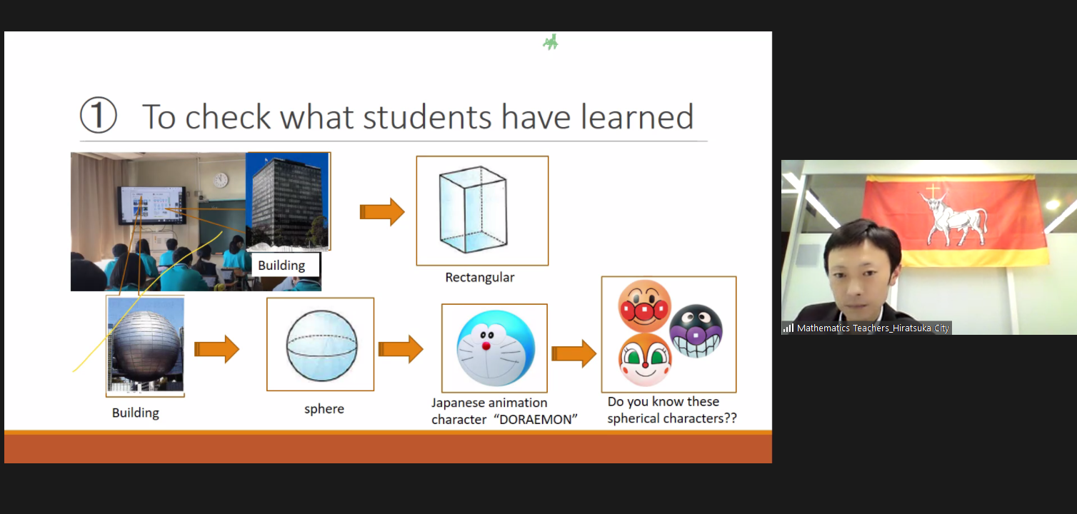Click the "Building" caption under the sphere building
This screenshot has height=514, width=1077.
pyautogui.click(x=136, y=413)
